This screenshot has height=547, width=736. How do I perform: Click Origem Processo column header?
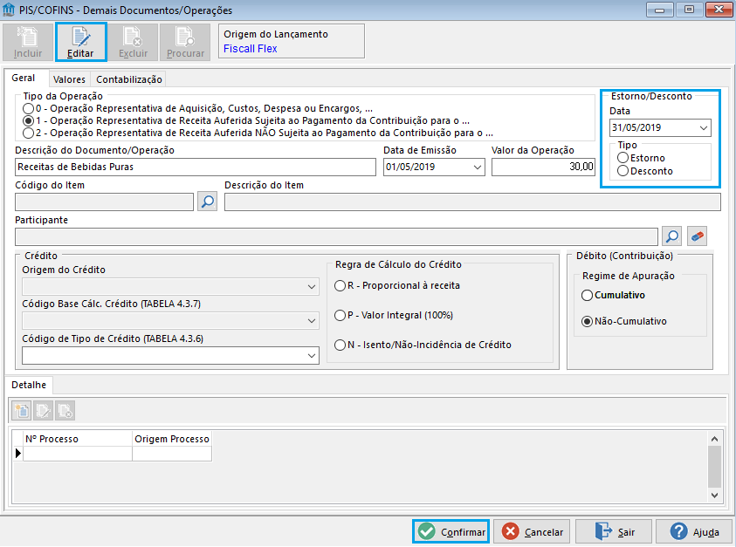tap(172, 439)
